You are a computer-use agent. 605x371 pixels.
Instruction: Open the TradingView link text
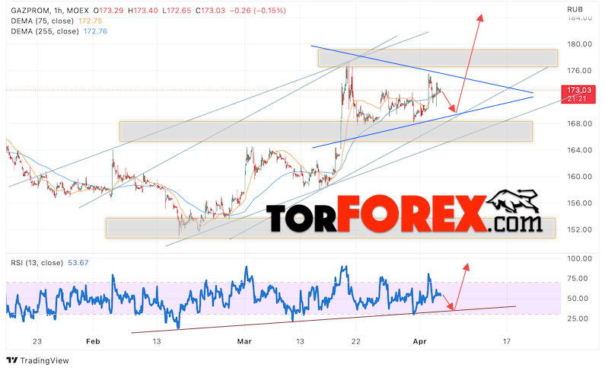44,360
